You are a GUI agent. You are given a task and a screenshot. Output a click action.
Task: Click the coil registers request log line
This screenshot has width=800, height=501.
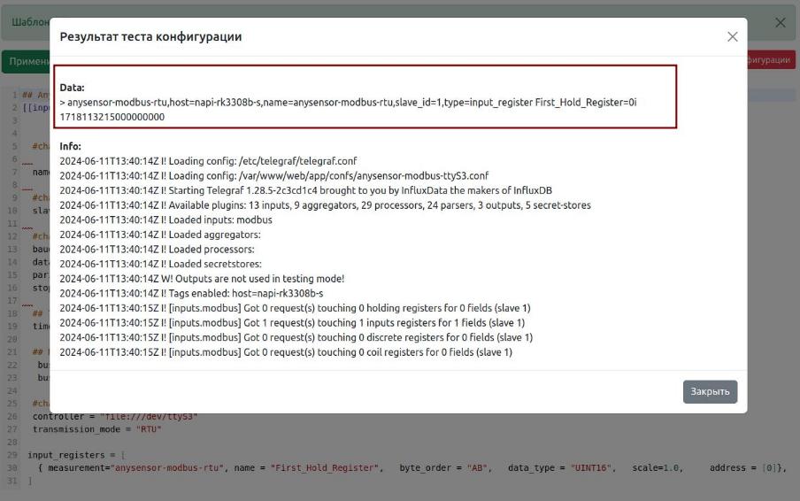285,352
